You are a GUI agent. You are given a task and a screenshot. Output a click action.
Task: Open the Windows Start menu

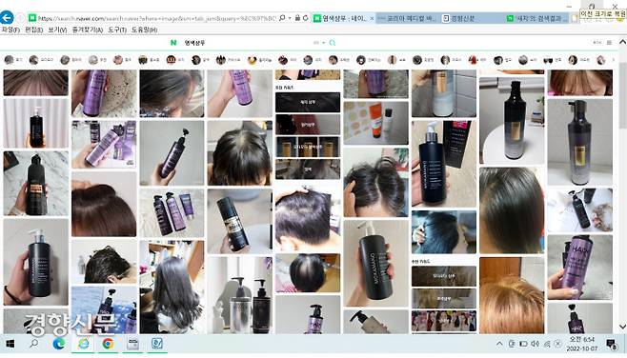pos(10,344)
